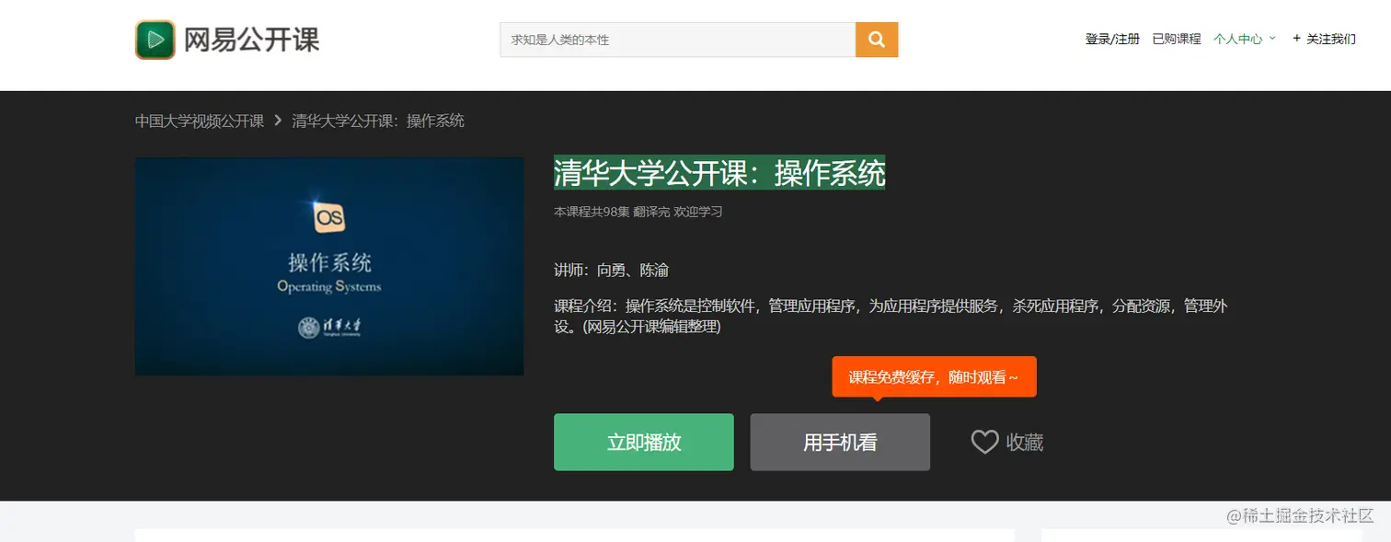Click the course title 清华大学公开课：操作系统
1391x542 pixels.
click(x=719, y=172)
